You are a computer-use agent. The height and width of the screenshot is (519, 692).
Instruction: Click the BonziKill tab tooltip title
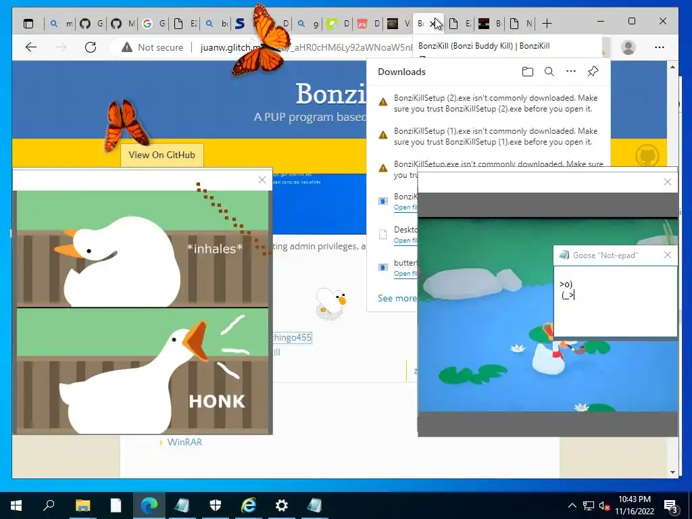click(x=484, y=46)
